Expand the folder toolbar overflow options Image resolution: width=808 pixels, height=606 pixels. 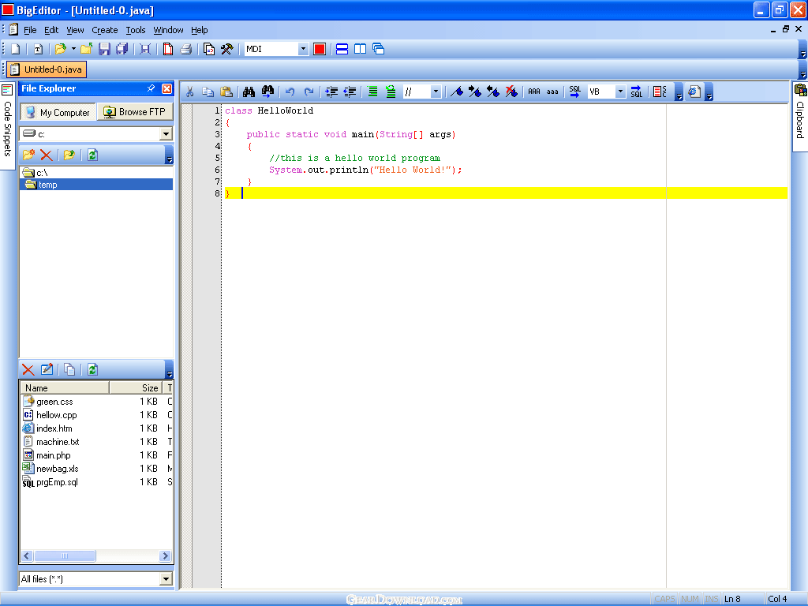[169, 156]
